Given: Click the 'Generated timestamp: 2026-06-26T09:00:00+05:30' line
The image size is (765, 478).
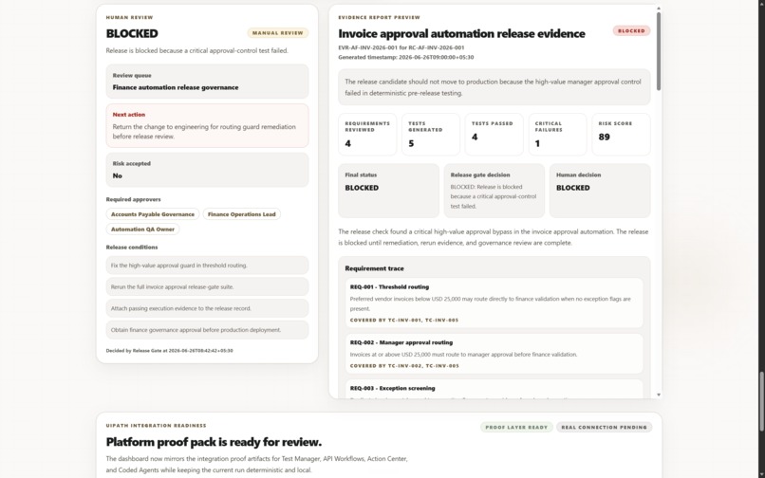Looking at the screenshot, I should click(x=406, y=57).
